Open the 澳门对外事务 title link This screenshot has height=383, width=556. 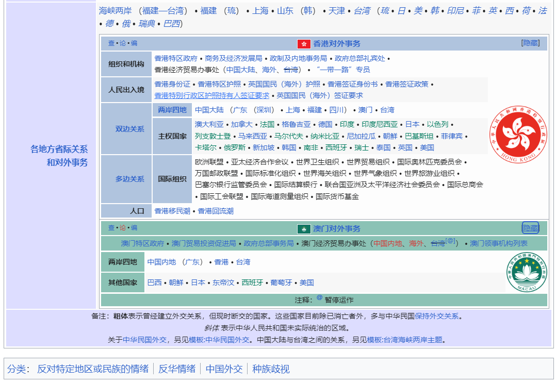(336, 229)
